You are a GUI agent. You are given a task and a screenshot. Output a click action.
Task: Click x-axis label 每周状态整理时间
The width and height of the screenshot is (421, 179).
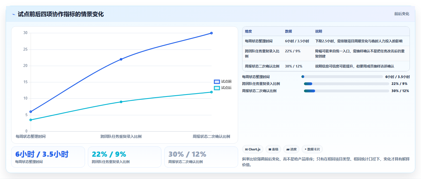pyautogui.click(x=31, y=137)
